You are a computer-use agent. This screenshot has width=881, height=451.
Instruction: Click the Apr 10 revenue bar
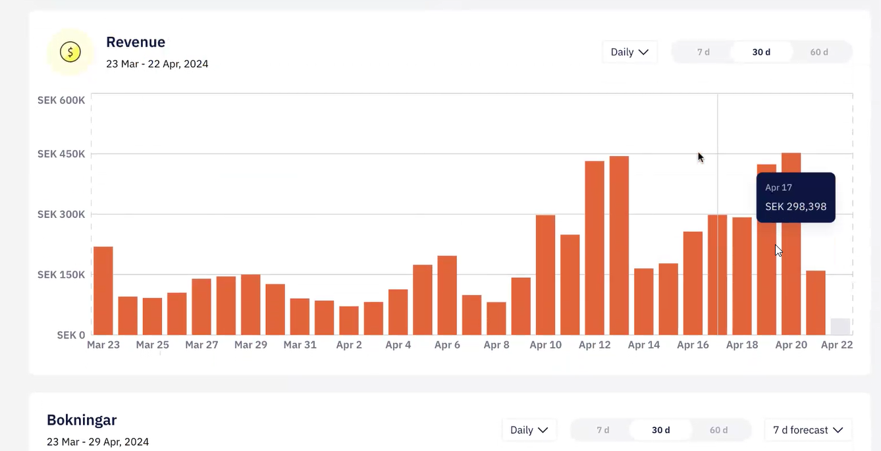coord(545,275)
